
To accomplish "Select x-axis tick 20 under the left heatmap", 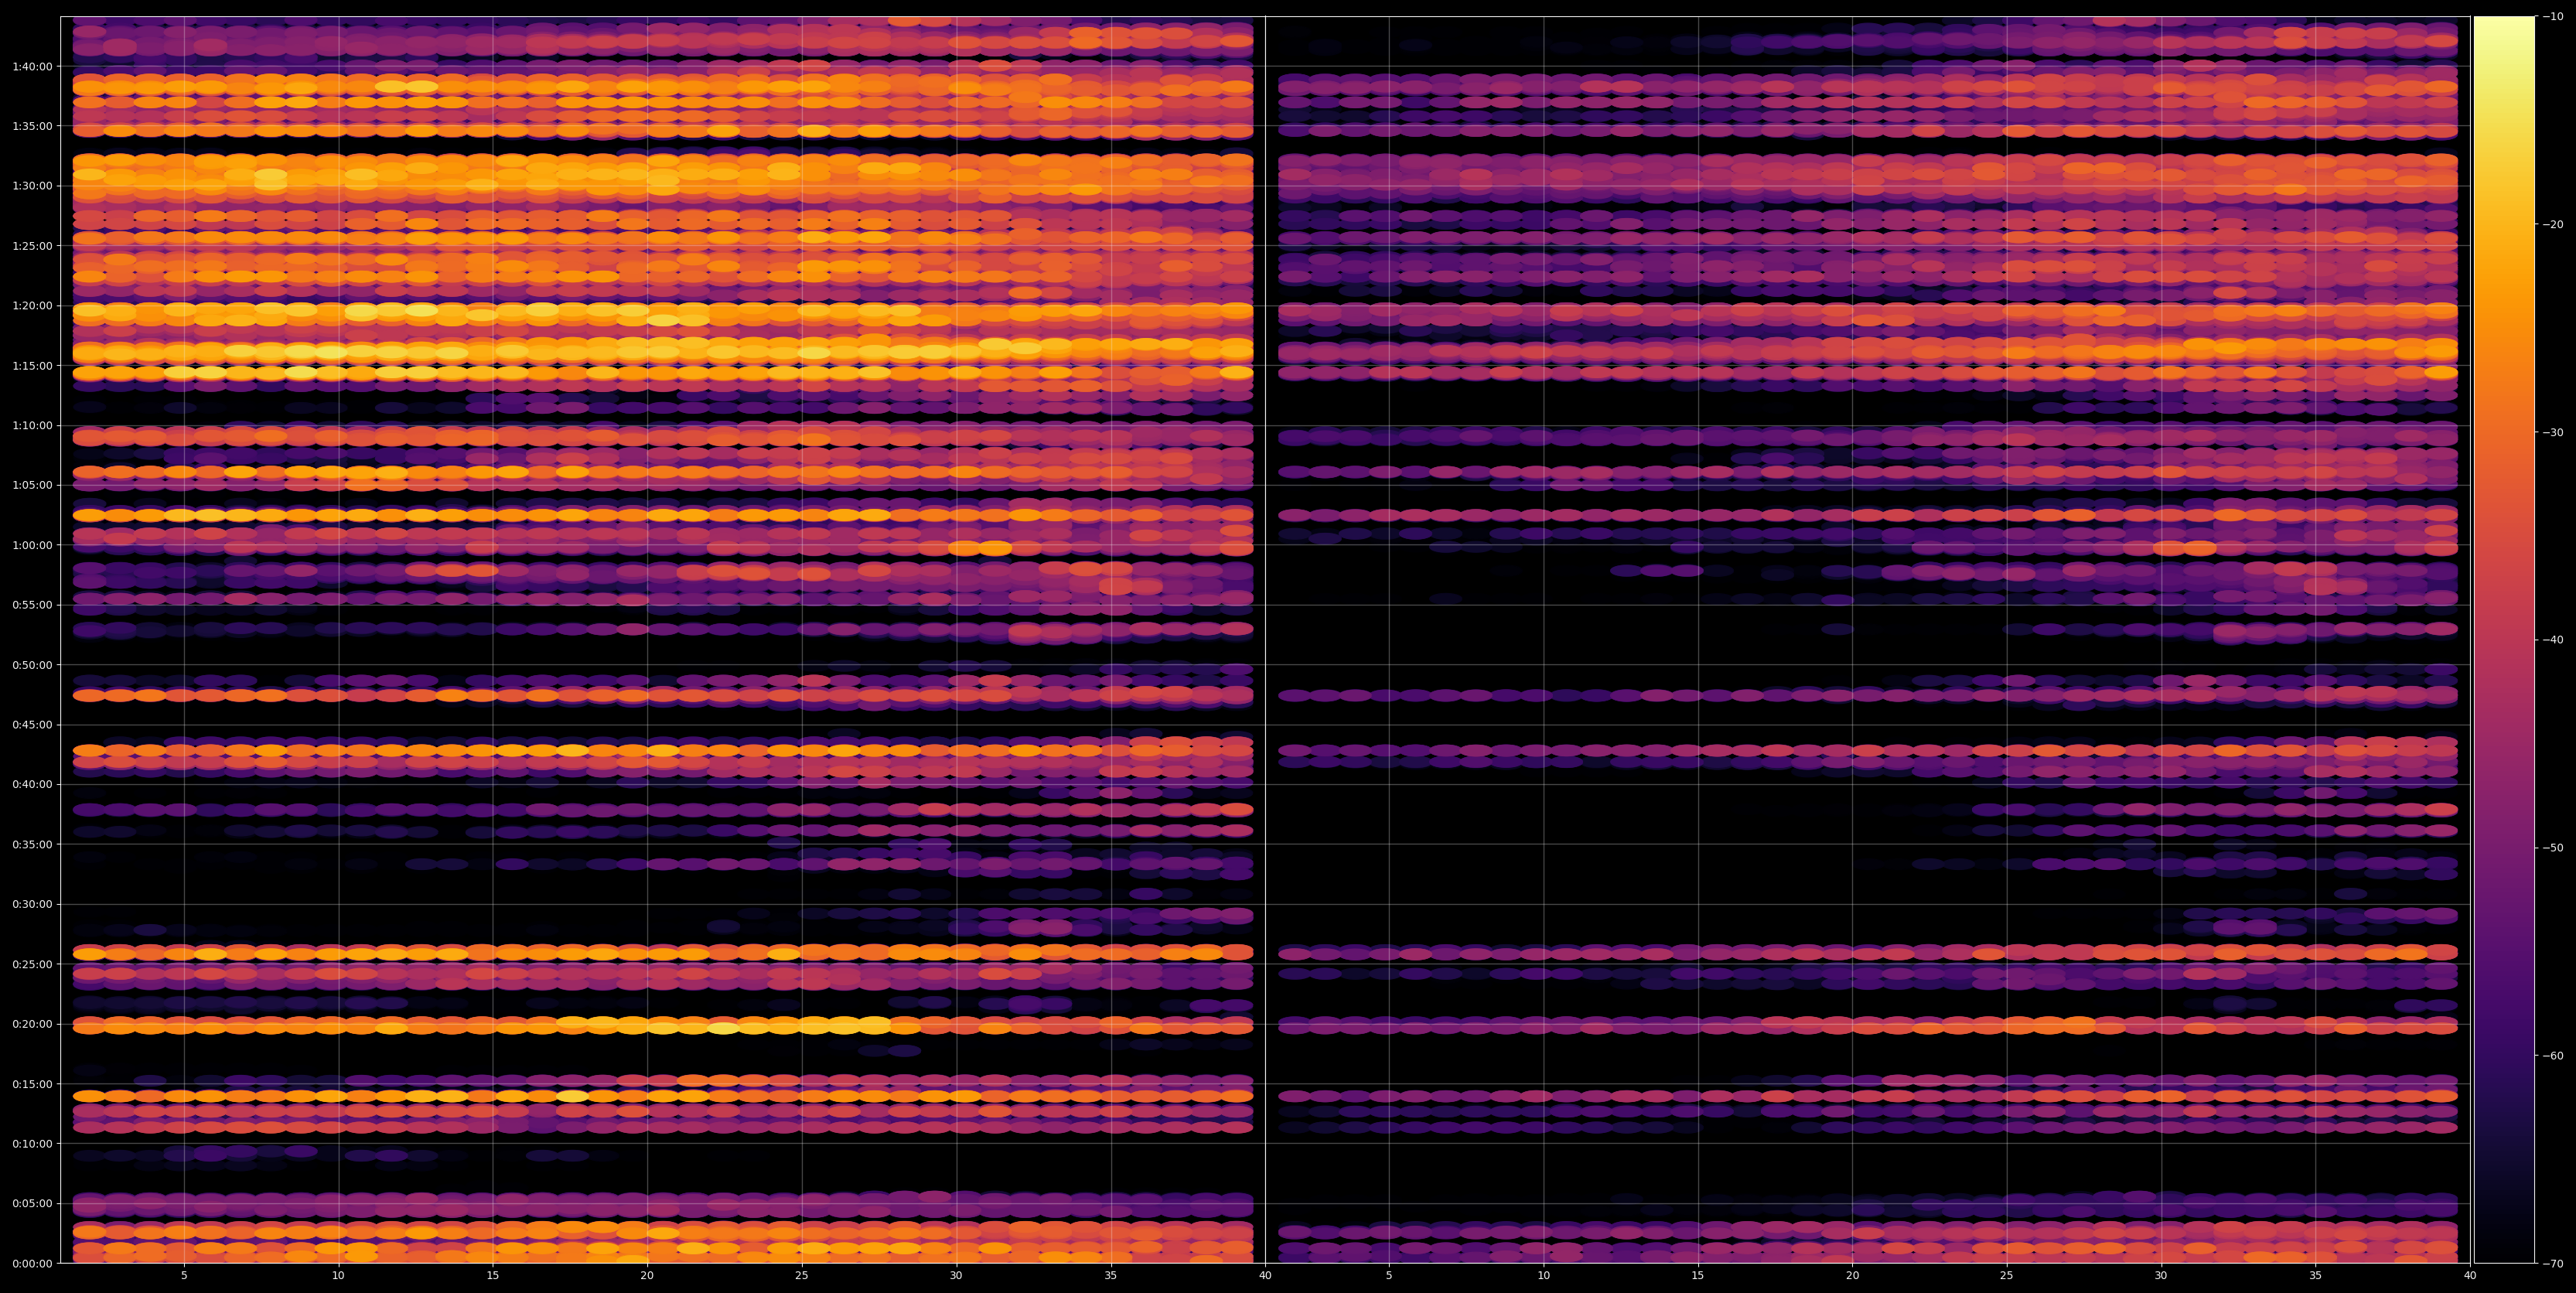I will 647,1276.
